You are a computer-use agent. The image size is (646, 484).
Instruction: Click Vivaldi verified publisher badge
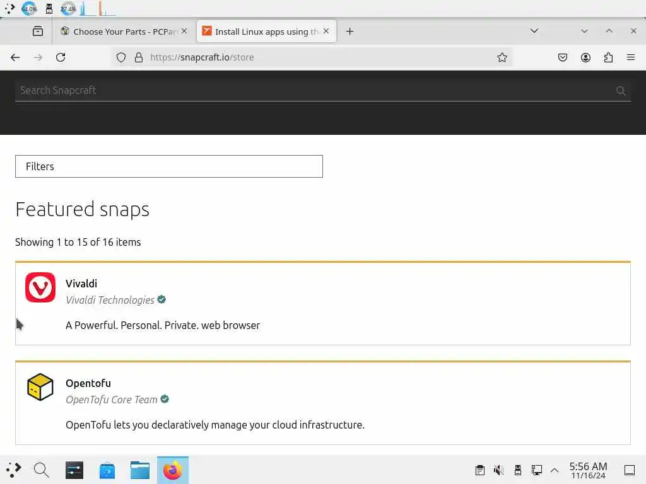[161, 299]
